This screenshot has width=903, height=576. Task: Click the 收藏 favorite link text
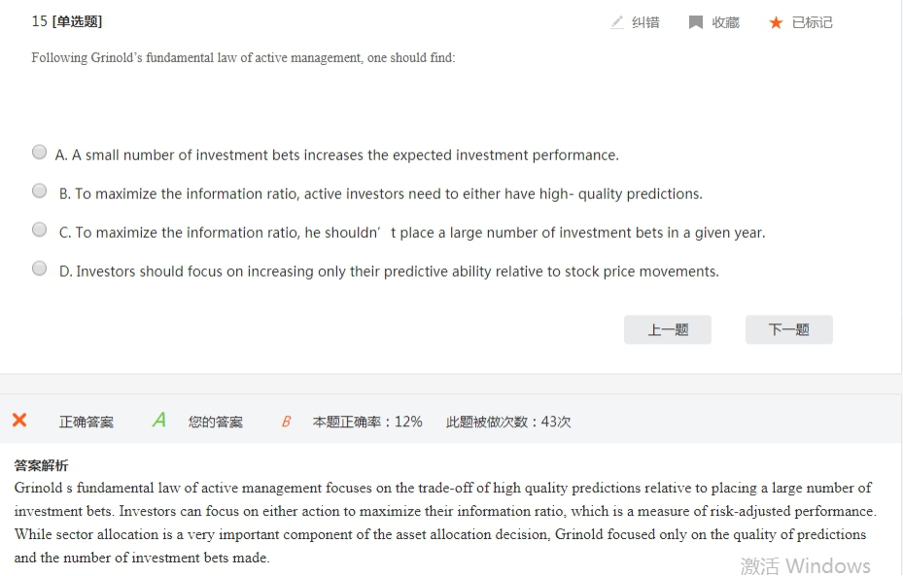[726, 22]
